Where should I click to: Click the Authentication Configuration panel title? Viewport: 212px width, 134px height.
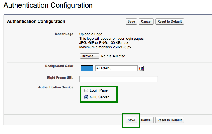tap(36, 21)
